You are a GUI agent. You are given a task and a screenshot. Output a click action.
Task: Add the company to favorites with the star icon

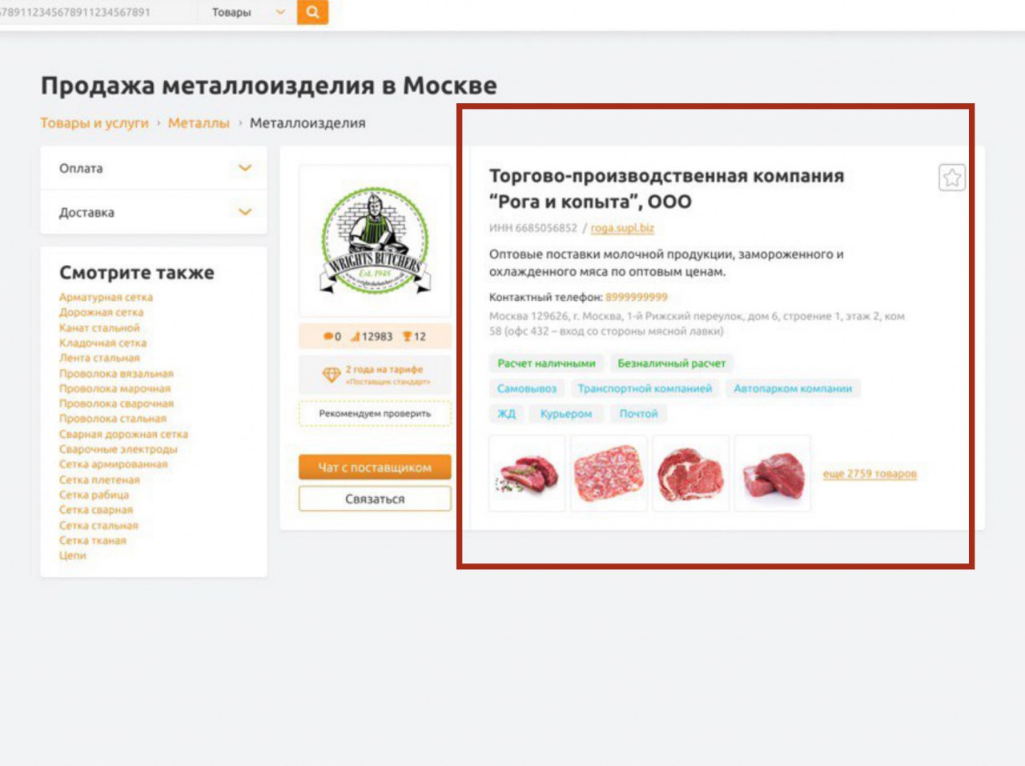pyautogui.click(x=952, y=177)
